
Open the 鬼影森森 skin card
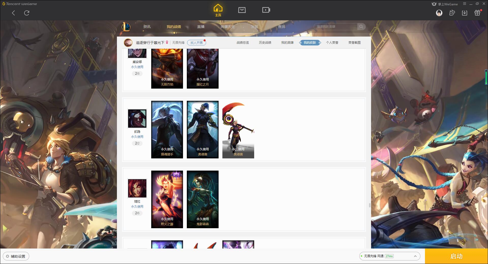coord(203,199)
